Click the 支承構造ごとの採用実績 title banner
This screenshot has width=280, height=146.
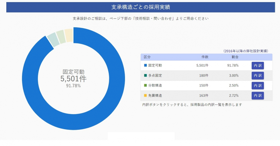coord(141,7)
